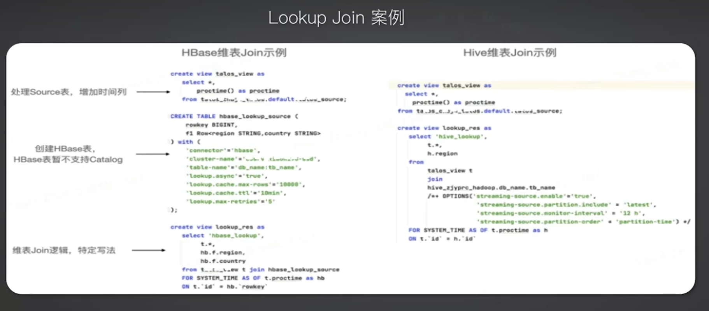This screenshot has width=709, height=311.
Task: Click the "'lookup.async'='true'," option
Action: pyautogui.click(x=227, y=176)
